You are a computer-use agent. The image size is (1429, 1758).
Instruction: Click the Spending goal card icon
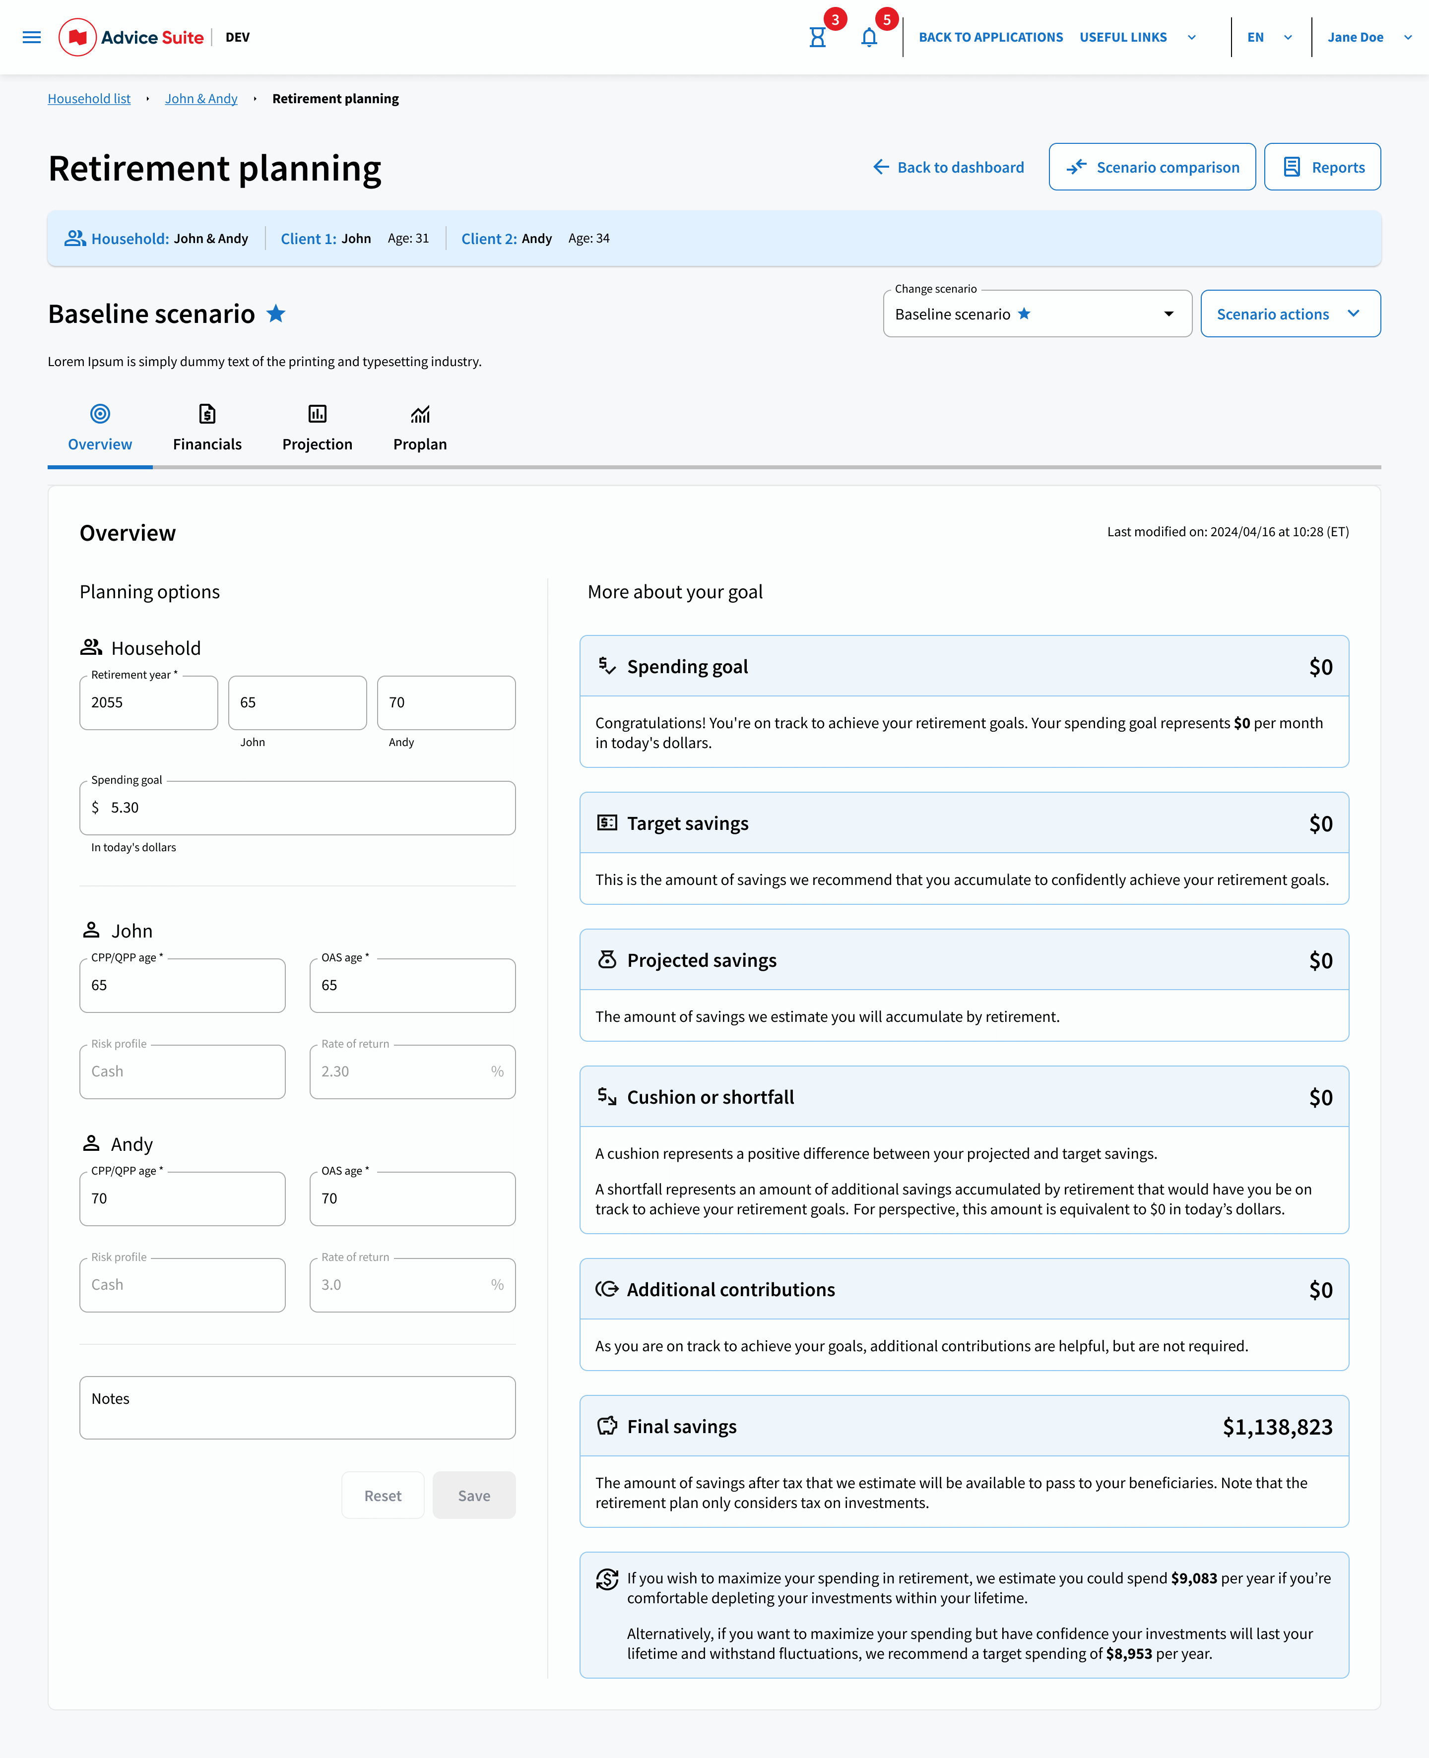point(607,666)
